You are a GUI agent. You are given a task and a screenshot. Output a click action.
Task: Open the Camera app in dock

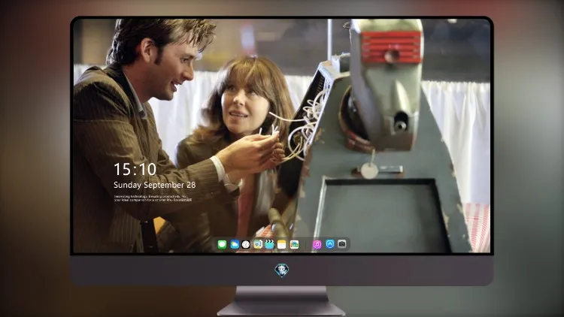point(342,244)
